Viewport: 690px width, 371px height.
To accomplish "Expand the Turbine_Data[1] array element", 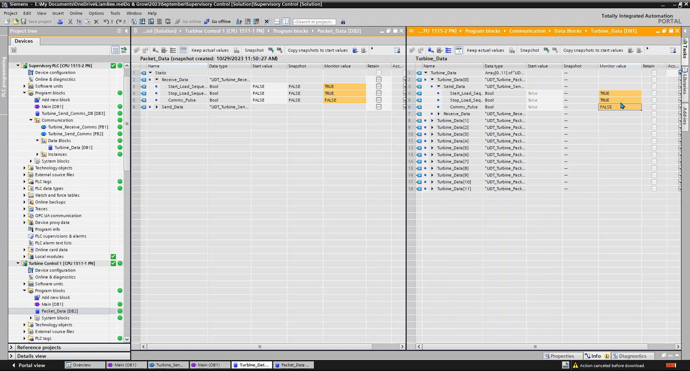I will pos(432,121).
